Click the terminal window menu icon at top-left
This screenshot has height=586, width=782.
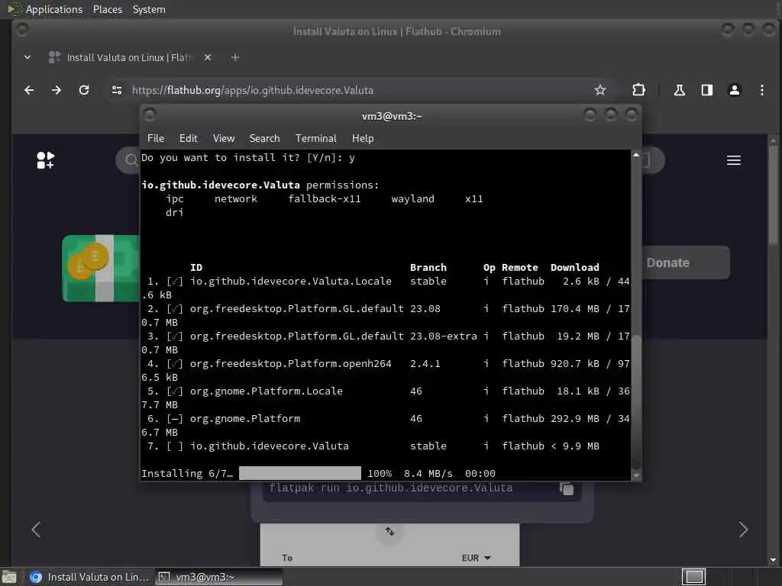(150, 115)
